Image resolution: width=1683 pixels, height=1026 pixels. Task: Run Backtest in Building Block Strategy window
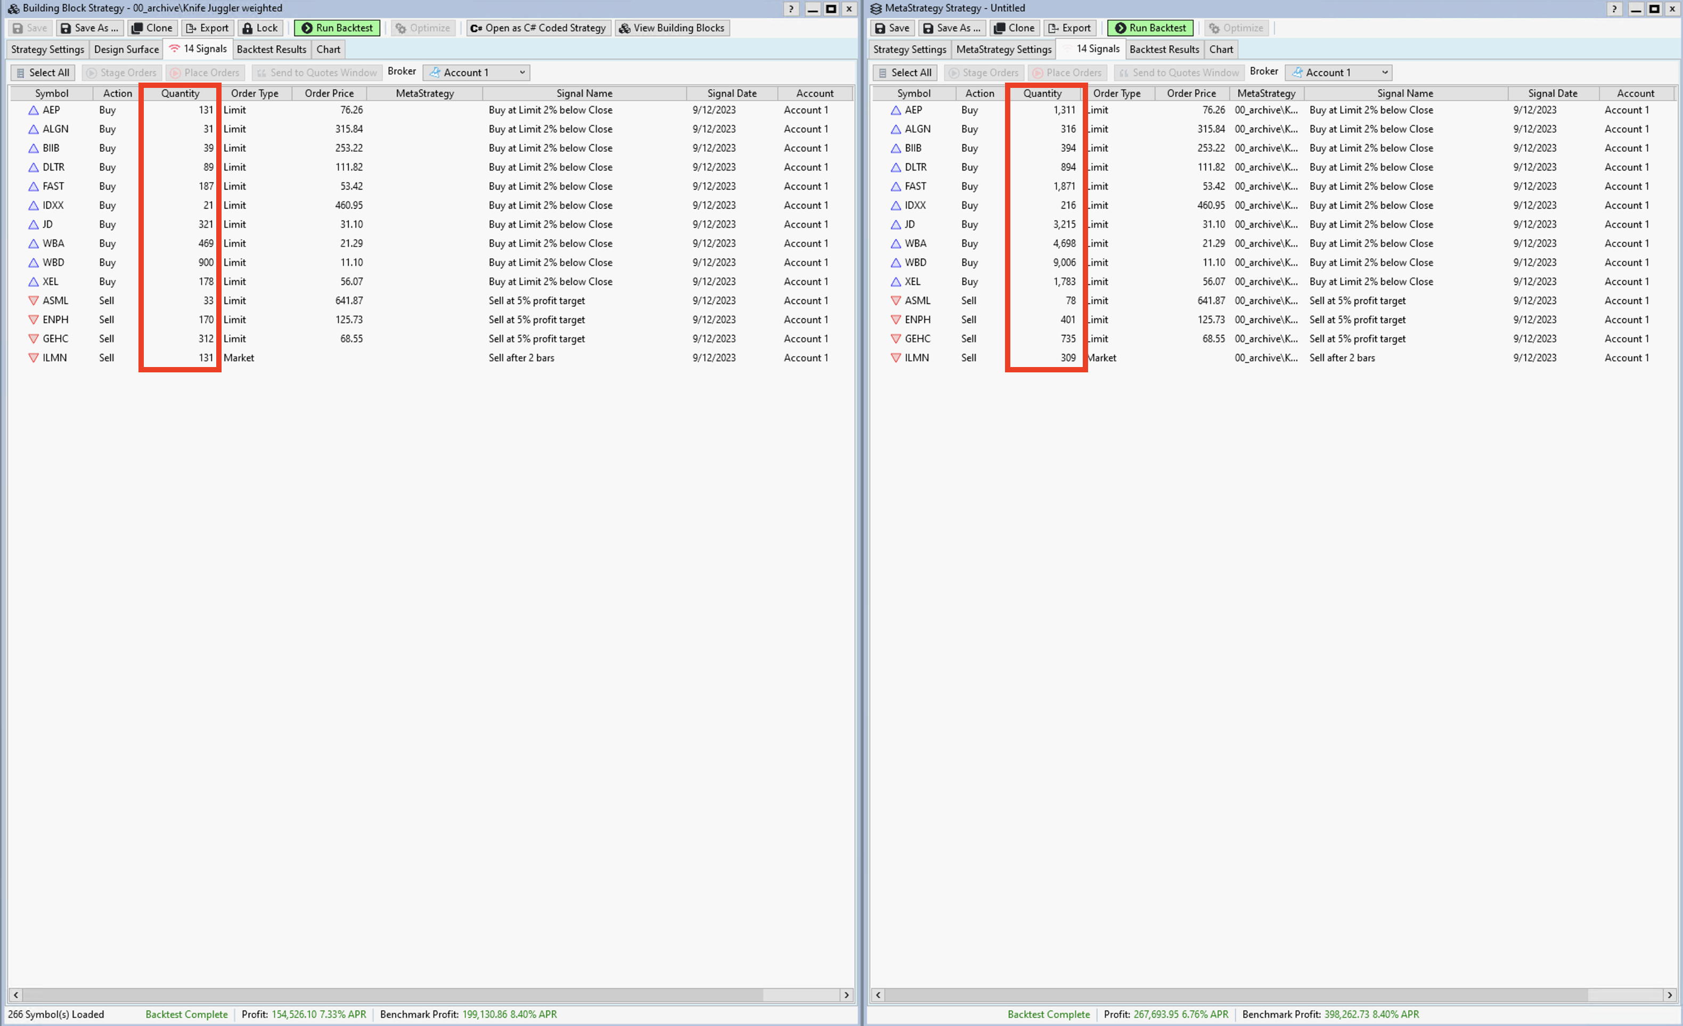(337, 28)
